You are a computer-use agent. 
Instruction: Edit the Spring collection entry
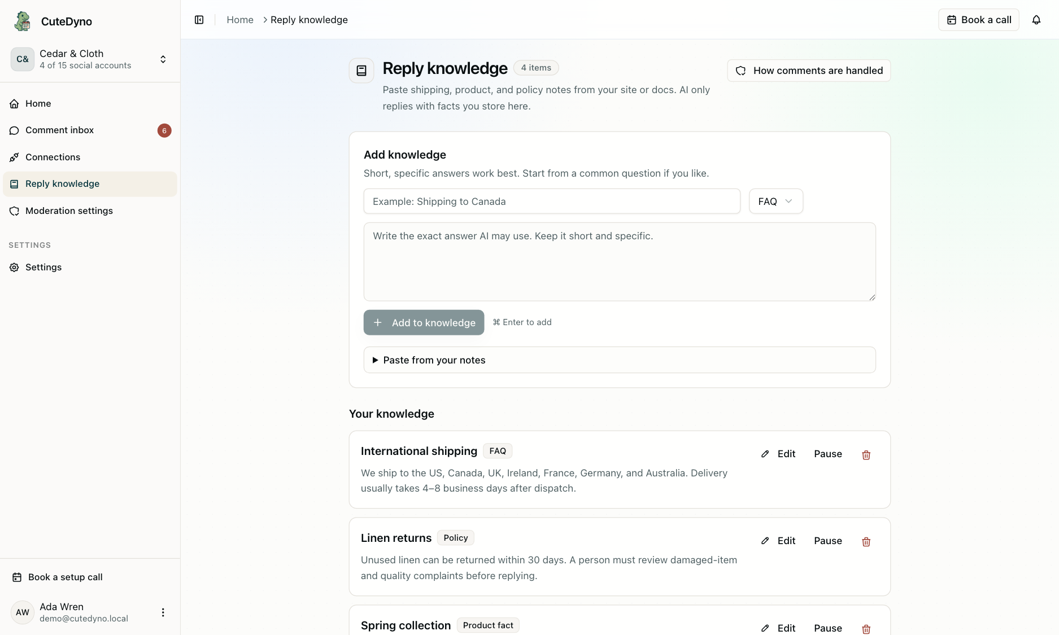click(778, 628)
